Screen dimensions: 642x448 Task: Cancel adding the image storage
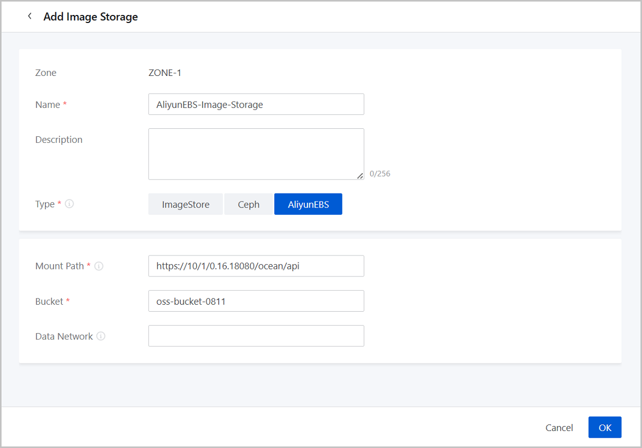click(559, 428)
